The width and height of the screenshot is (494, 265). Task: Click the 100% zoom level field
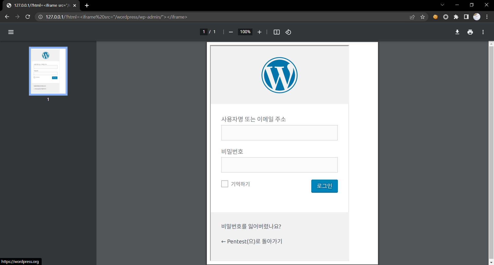point(245,32)
